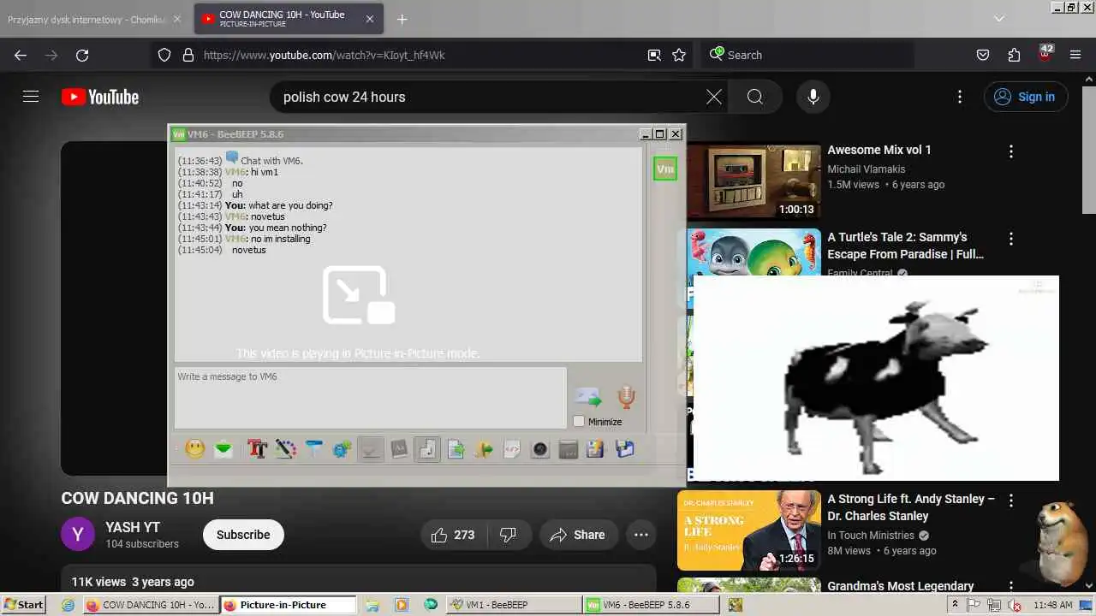Image resolution: width=1096 pixels, height=616 pixels.
Task: Click the green envelope icon in BeeBEEP toolbar
Action: pos(223,449)
